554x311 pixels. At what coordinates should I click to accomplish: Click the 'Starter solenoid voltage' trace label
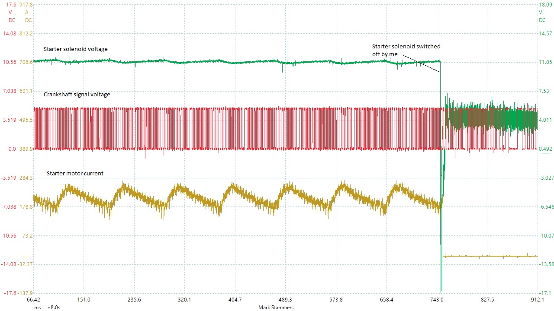(75, 49)
